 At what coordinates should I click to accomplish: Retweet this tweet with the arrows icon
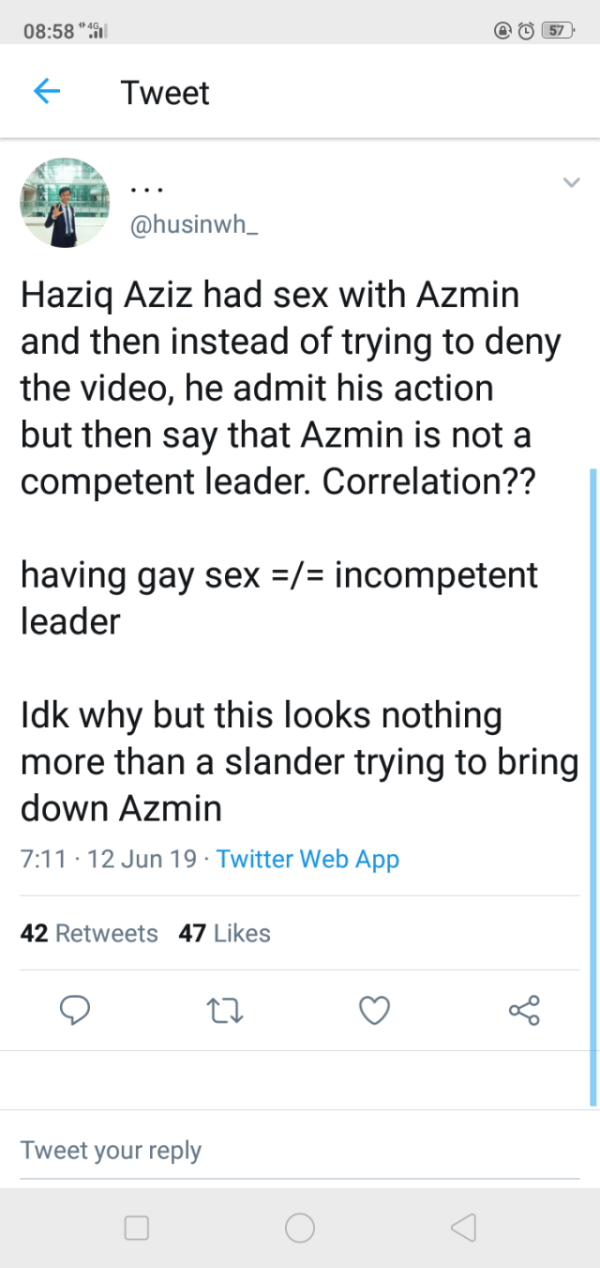(x=224, y=1010)
